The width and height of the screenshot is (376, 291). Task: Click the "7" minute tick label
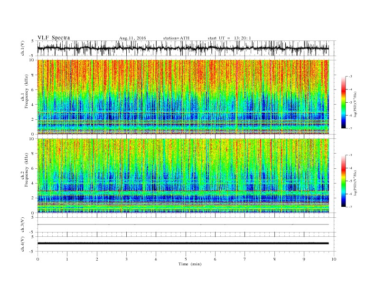click(x=244, y=259)
